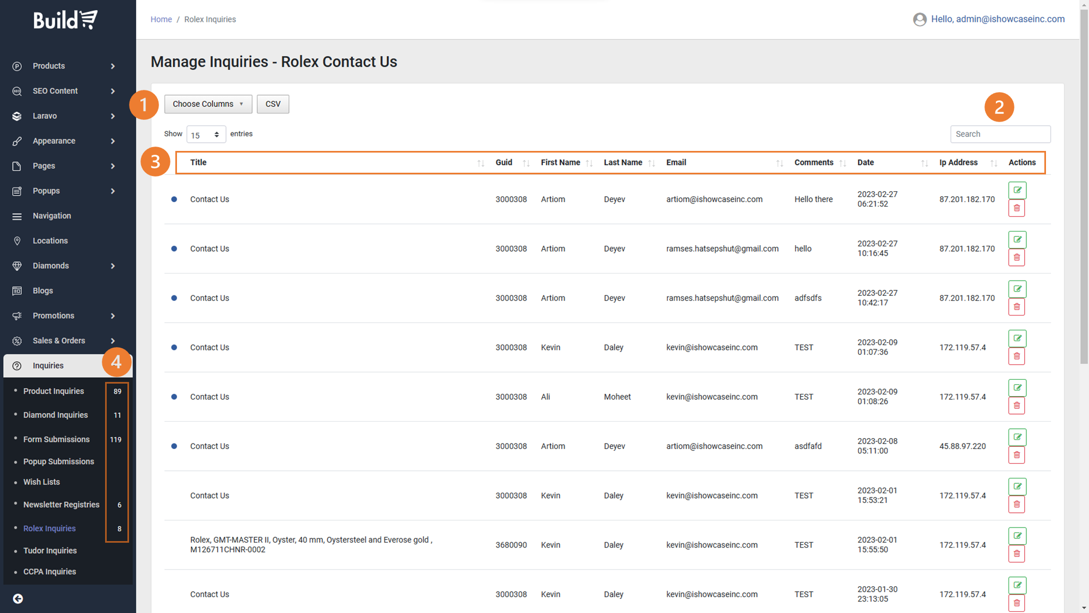Go to Home breadcrumb link
Screen dimensions: 1089x613
tap(161, 20)
